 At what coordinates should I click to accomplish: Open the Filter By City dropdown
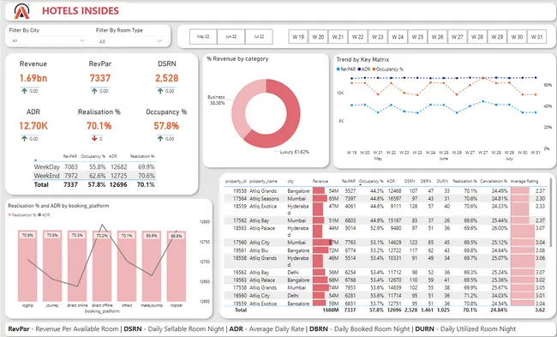pyautogui.click(x=47, y=40)
